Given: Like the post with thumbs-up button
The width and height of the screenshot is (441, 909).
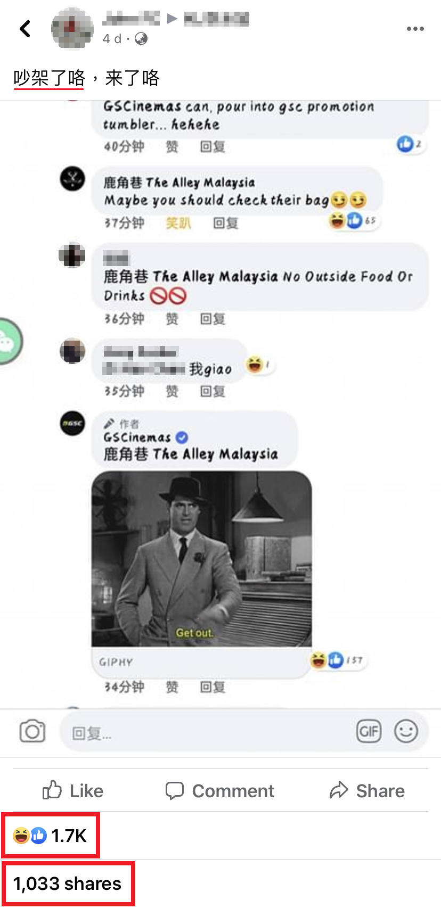Looking at the screenshot, I should point(73,791).
